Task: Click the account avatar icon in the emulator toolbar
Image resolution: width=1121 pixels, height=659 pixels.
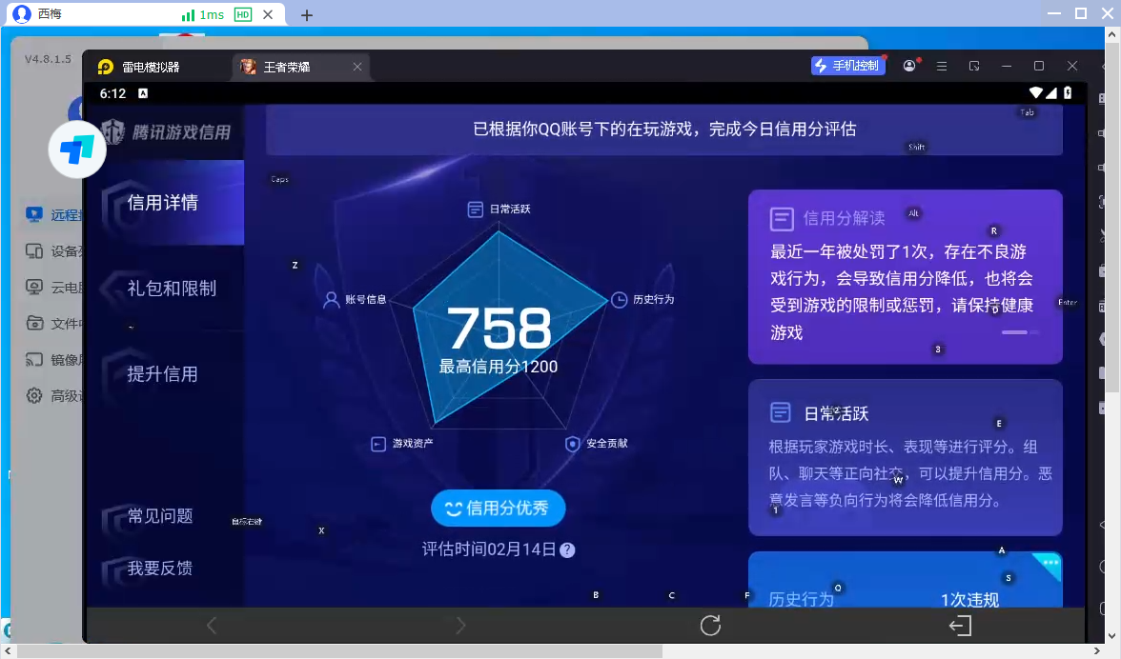Action: (x=908, y=65)
